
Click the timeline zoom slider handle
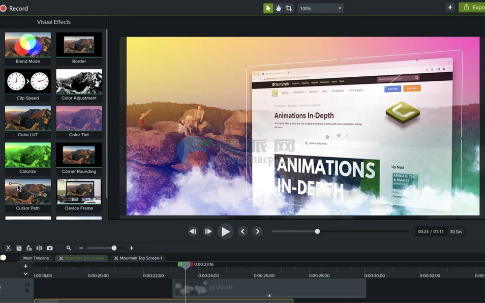click(114, 248)
